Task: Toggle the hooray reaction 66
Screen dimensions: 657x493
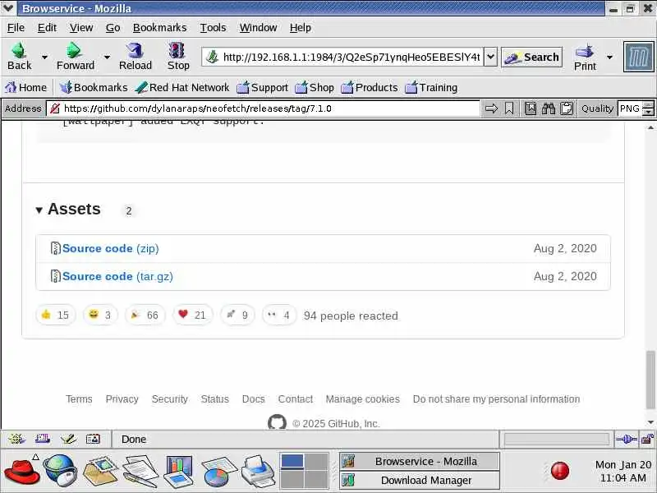Action: [145, 316]
